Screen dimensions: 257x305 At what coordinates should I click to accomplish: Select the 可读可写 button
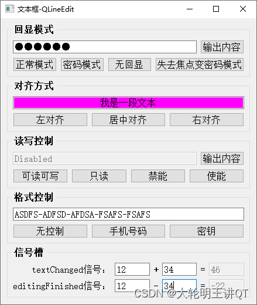pyautogui.click(x=40, y=176)
